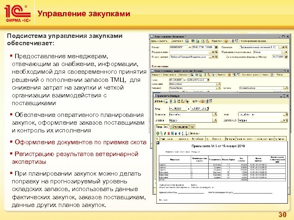The width and height of the screenshot is (294, 220).
Task: Open magnifier beside Организация field in Заказ поставщику
Action: pyautogui.click(x=219, y=84)
